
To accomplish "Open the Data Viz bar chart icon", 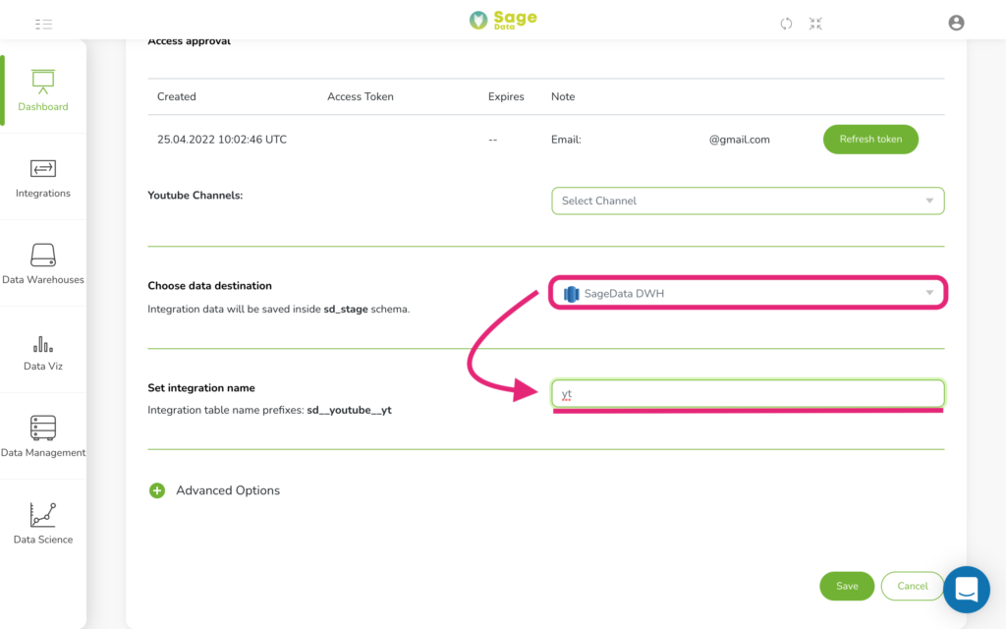I will click(43, 344).
